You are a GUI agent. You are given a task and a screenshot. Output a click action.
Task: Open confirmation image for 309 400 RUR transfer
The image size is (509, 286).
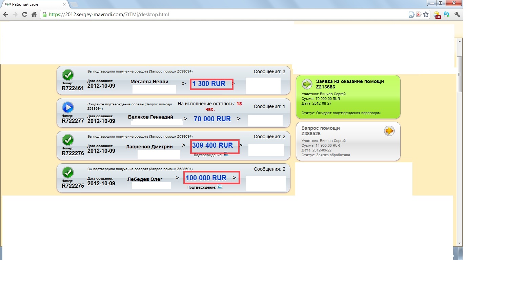(x=226, y=155)
